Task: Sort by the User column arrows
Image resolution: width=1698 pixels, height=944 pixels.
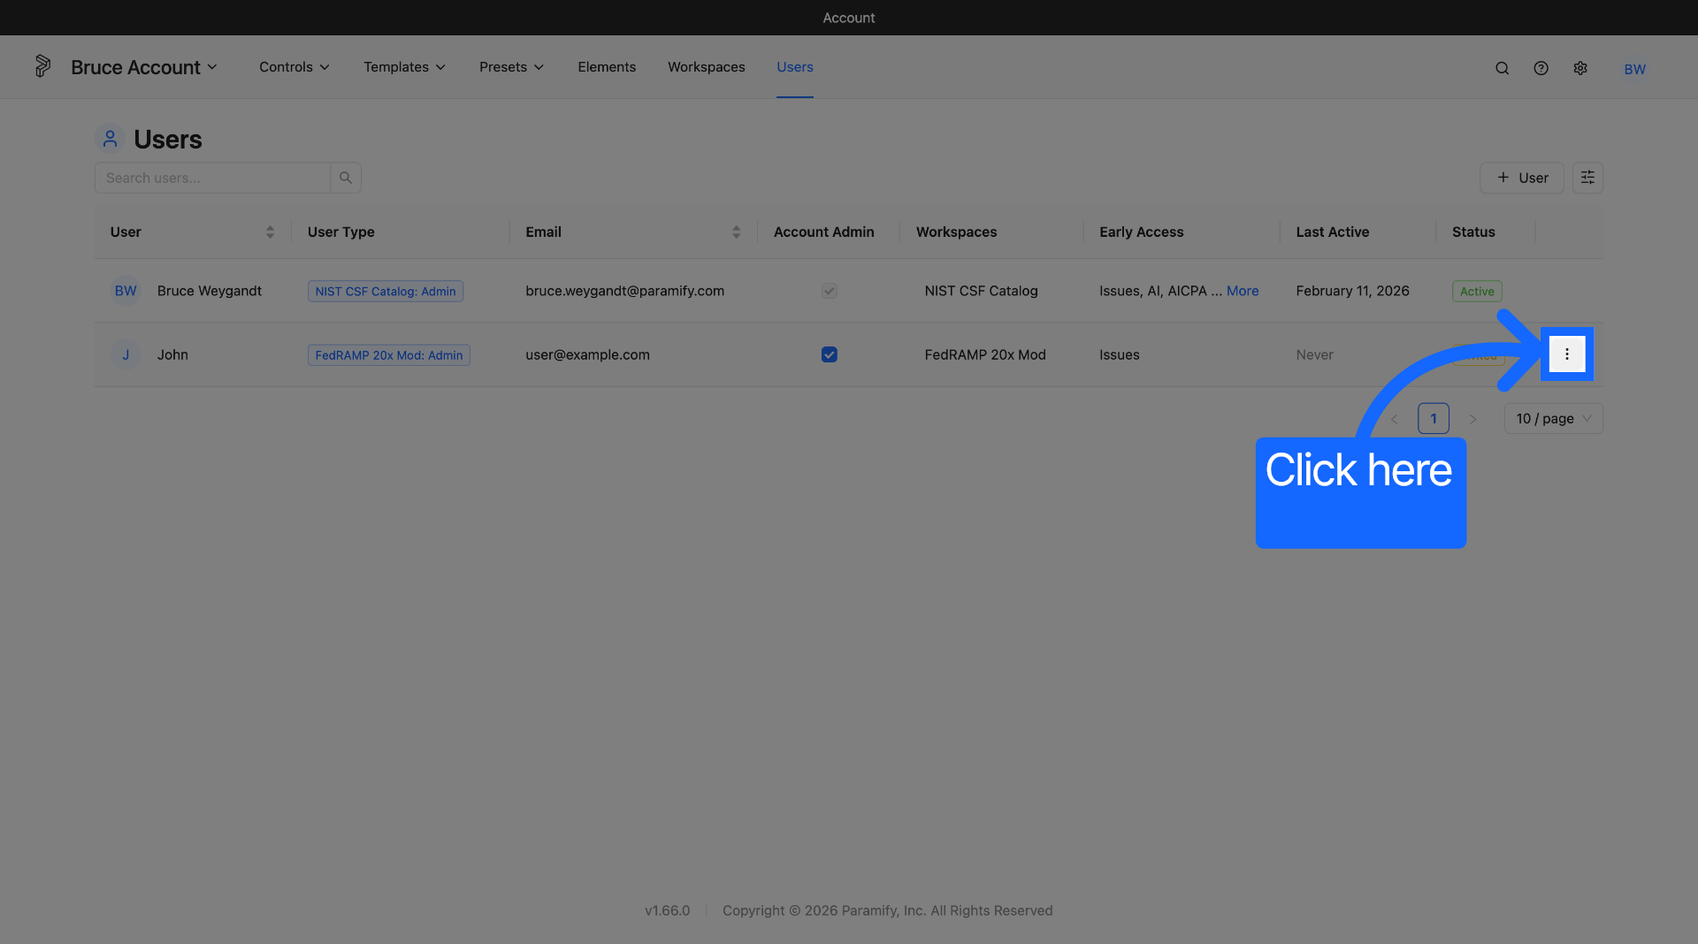Action: 270,232
